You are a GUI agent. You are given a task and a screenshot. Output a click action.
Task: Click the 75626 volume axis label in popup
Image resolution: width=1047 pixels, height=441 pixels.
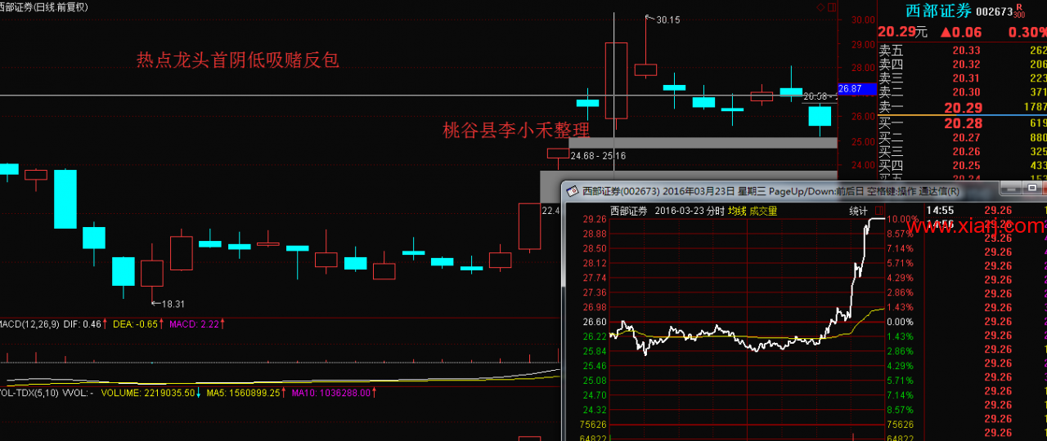[592, 425]
